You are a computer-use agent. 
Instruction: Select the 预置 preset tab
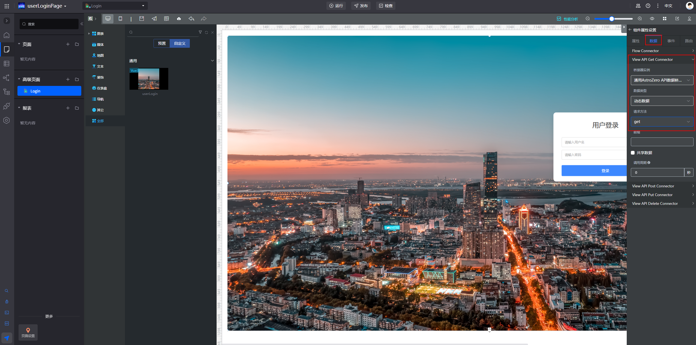click(x=162, y=43)
